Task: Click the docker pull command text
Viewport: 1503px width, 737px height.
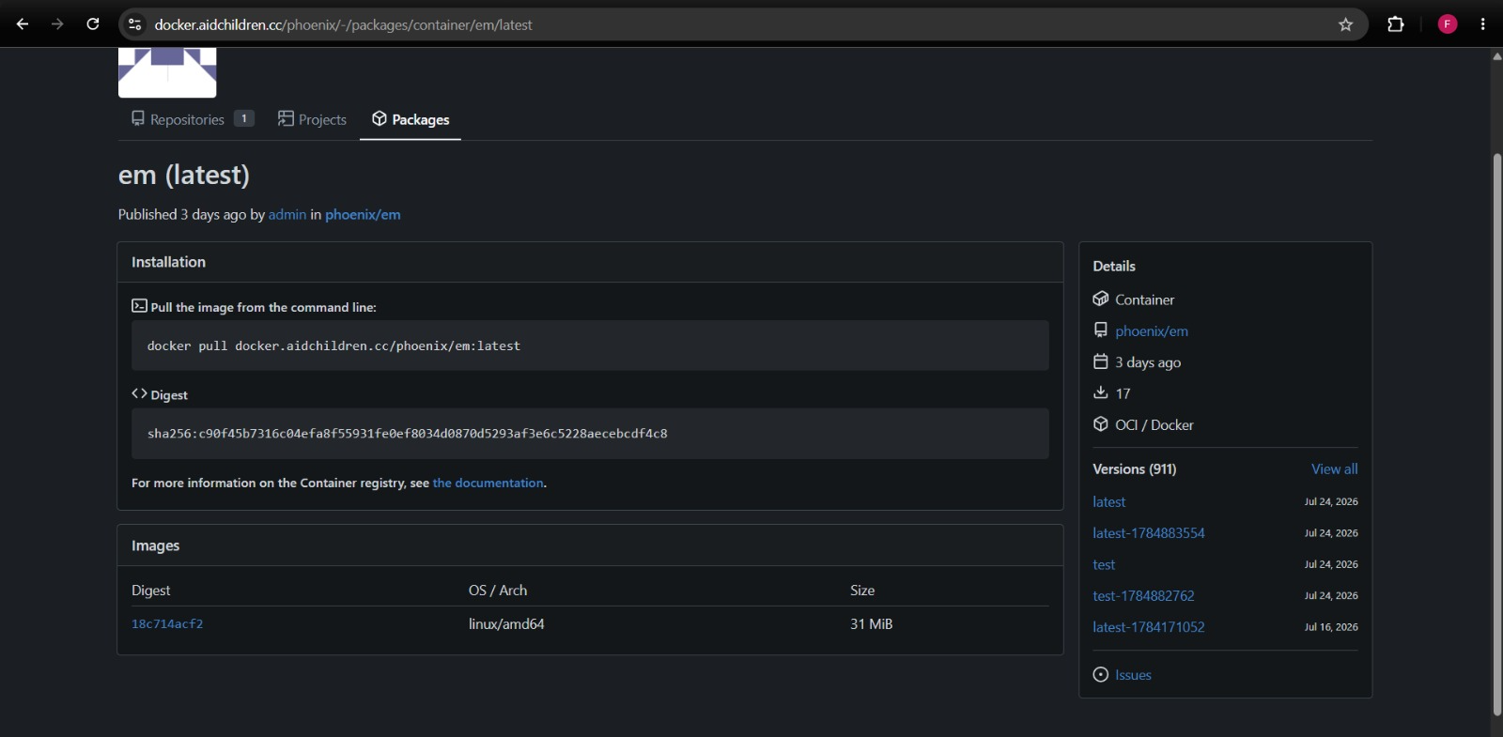Action: point(333,346)
